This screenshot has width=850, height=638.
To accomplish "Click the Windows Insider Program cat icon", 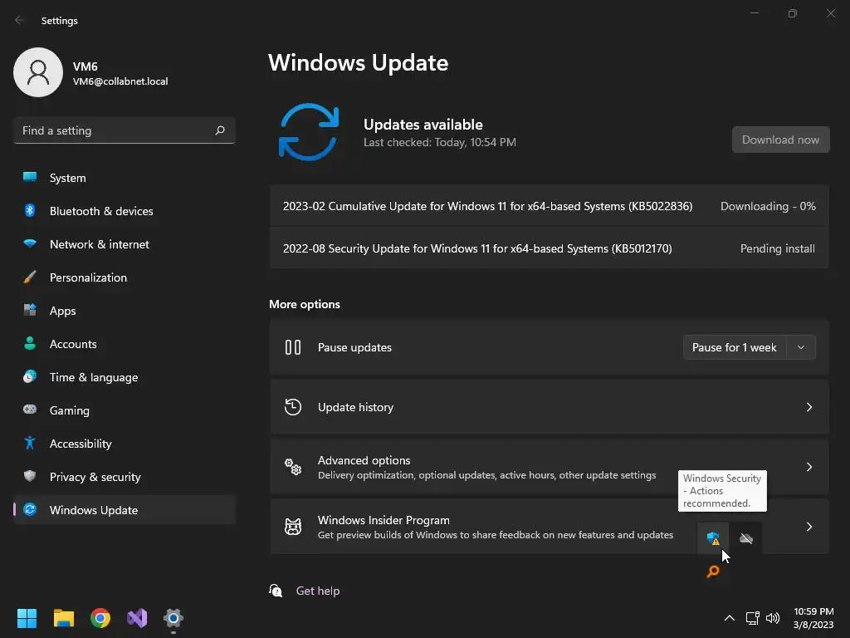I will [x=293, y=526].
